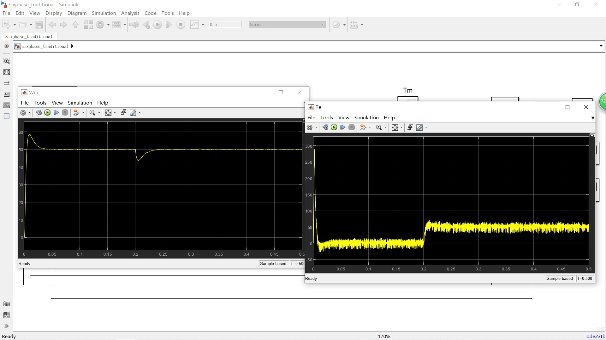The height and width of the screenshot is (340, 606).
Task: Open Analysis menu in Simulink
Action: tap(130, 13)
